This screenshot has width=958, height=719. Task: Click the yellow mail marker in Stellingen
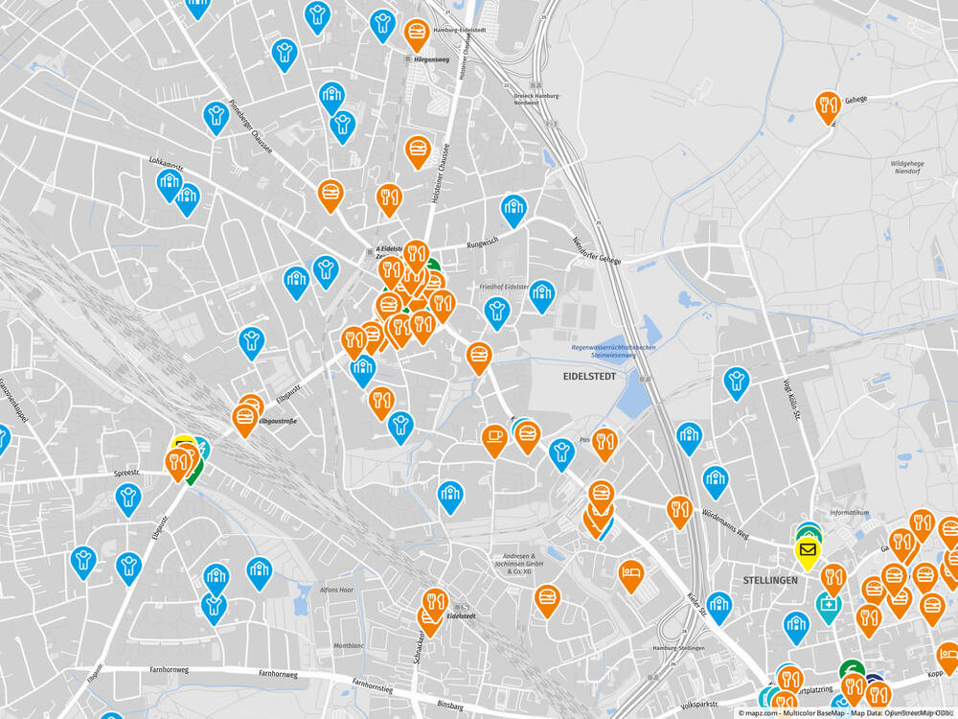pyautogui.click(x=808, y=551)
